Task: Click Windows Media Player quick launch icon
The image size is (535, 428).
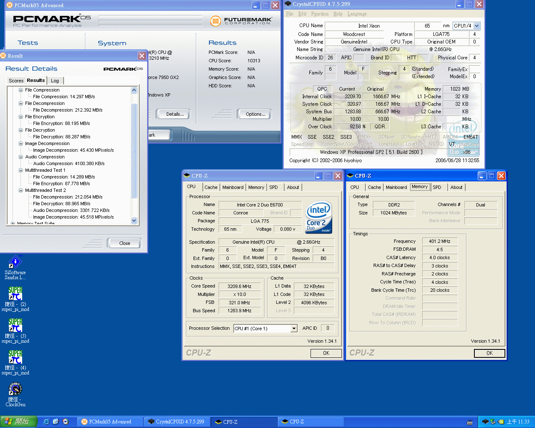Action: 66,422
